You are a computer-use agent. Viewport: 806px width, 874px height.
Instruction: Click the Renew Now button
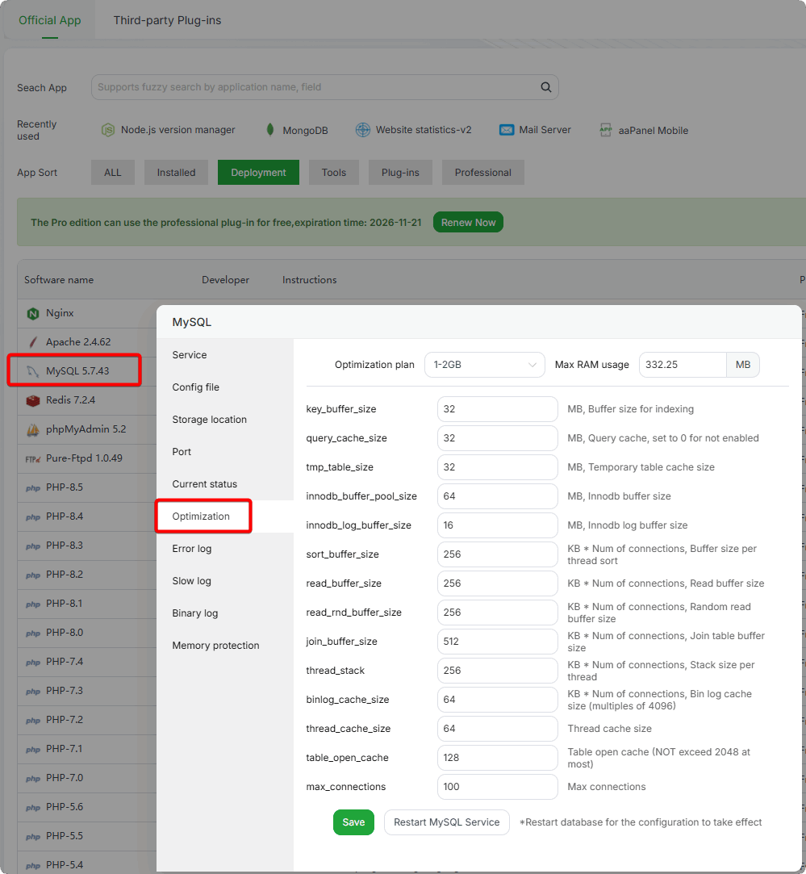[468, 223]
